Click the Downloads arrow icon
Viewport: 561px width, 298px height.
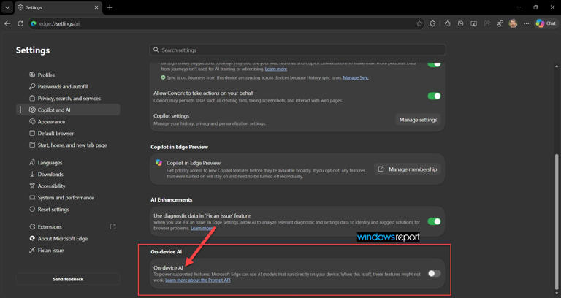[x=32, y=175]
